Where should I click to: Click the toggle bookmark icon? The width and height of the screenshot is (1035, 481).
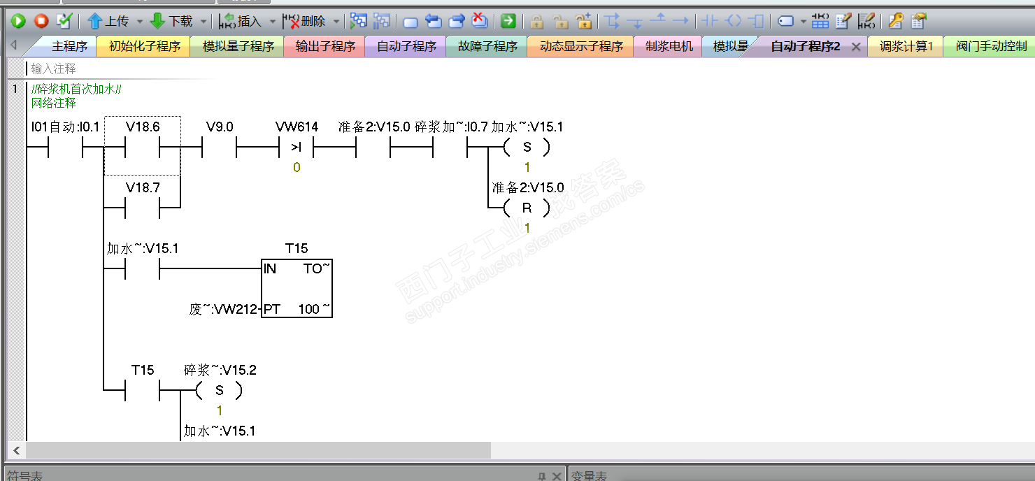tap(411, 22)
